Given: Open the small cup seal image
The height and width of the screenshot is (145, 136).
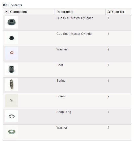Looking at the screenshot, I should pyautogui.click(x=12, y=38).
